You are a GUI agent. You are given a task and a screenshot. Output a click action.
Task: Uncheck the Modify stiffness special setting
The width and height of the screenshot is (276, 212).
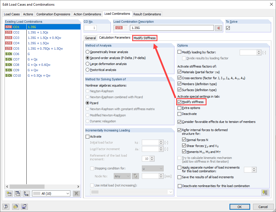tap(179, 102)
